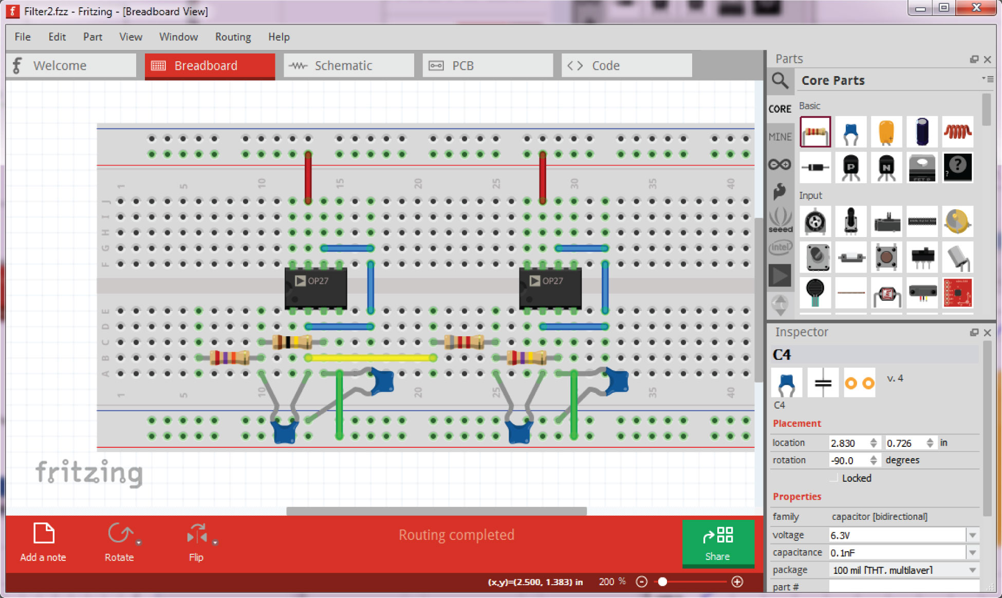Pick the red inductor coil part

point(958,132)
